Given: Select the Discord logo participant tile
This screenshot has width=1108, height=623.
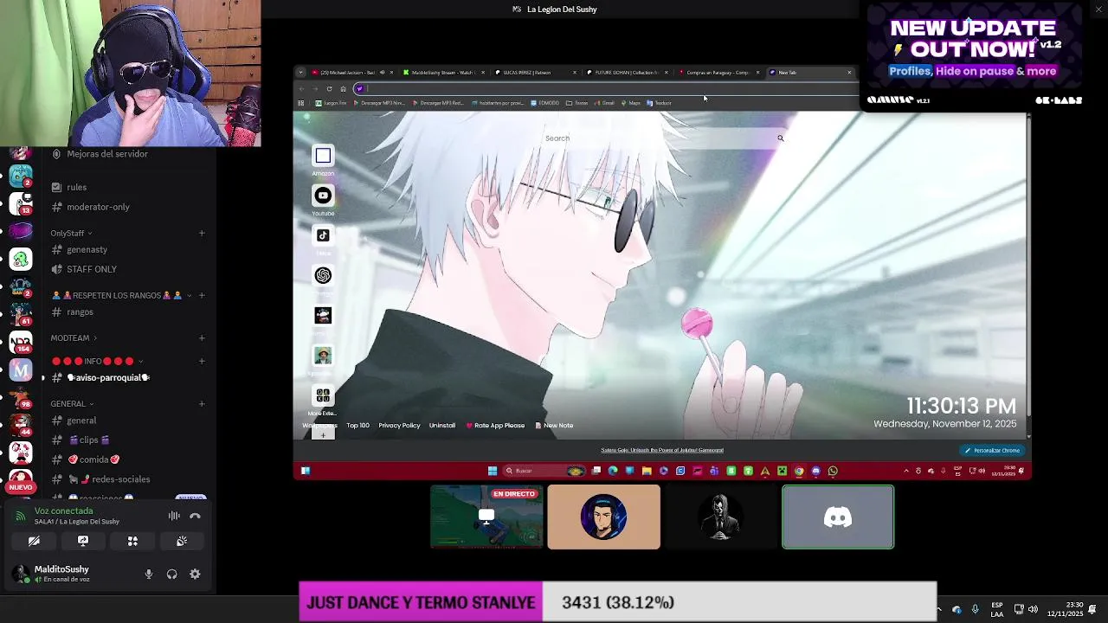Looking at the screenshot, I should 838,517.
